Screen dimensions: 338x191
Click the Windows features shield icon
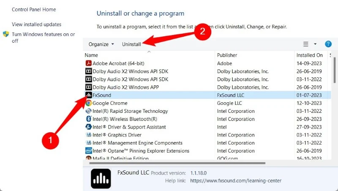[x=6, y=34]
